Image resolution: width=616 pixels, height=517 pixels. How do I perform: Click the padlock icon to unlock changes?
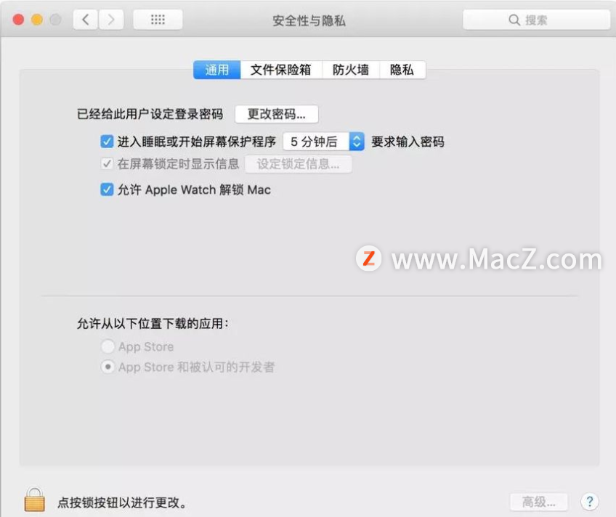point(35,500)
